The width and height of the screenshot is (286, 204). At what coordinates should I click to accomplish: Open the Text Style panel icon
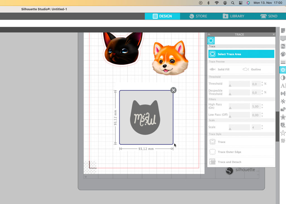(x=283, y=86)
